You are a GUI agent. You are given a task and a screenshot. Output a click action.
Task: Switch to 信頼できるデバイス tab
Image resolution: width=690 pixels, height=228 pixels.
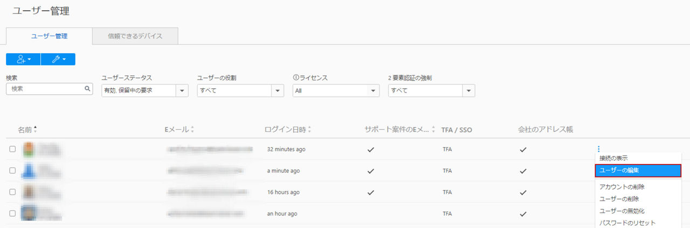[135, 36]
